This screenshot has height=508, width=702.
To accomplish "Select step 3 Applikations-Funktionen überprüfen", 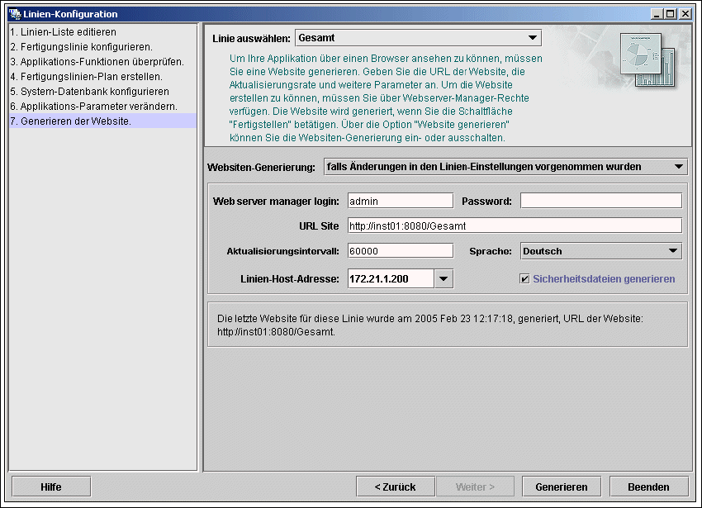I will point(102,61).
